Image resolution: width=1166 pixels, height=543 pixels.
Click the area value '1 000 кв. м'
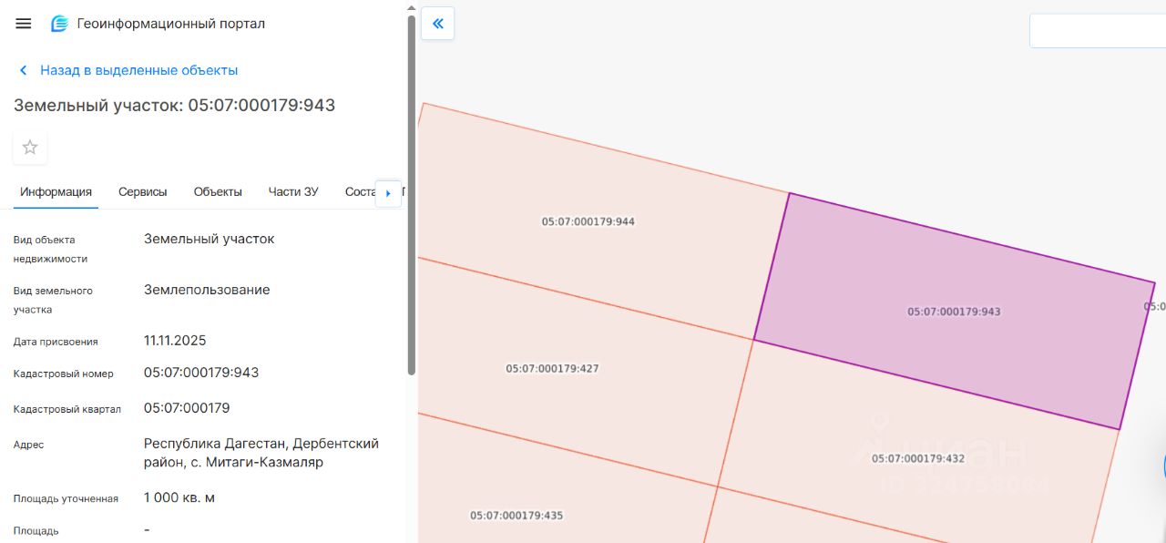[x=179, y=497]
